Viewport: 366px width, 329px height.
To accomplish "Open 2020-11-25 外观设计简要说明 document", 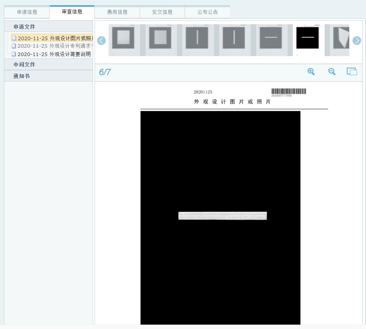I will [54, 54].
